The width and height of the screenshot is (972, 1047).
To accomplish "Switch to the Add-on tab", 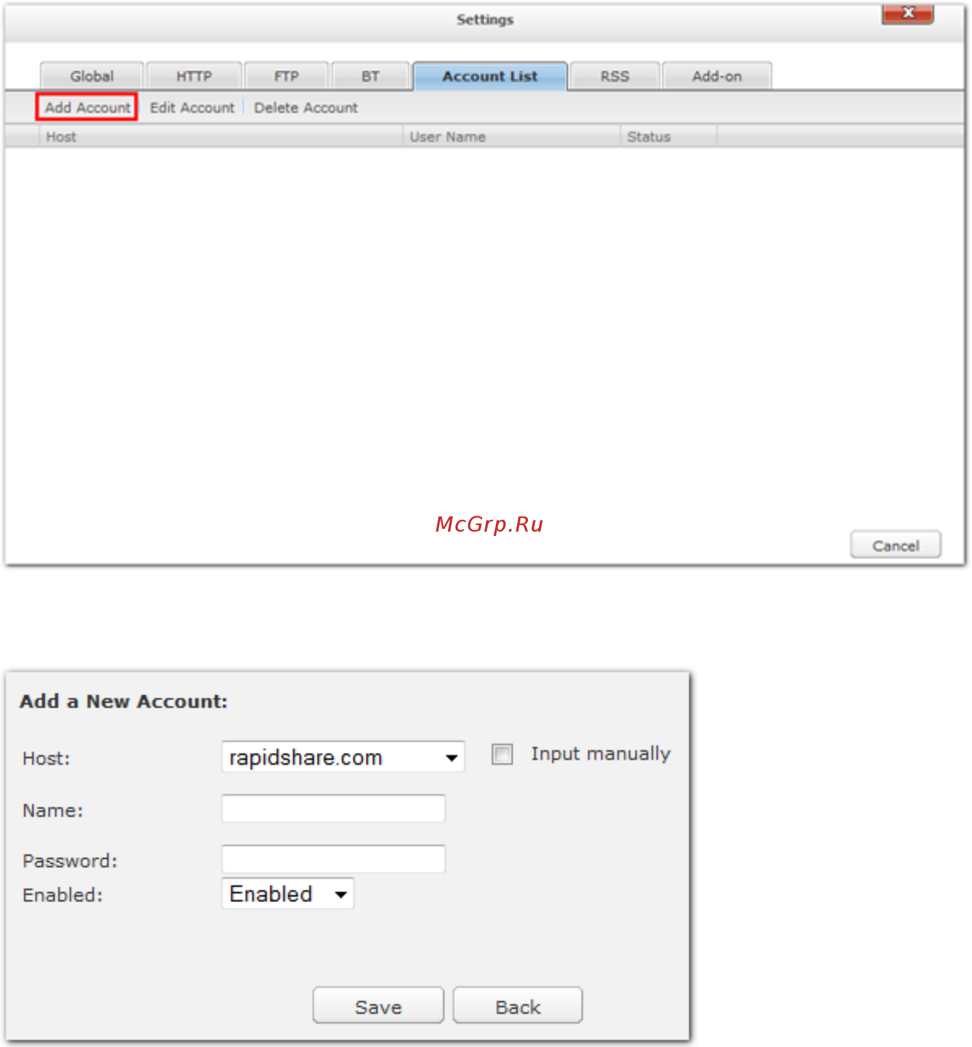I will click(x=717, y=76).
